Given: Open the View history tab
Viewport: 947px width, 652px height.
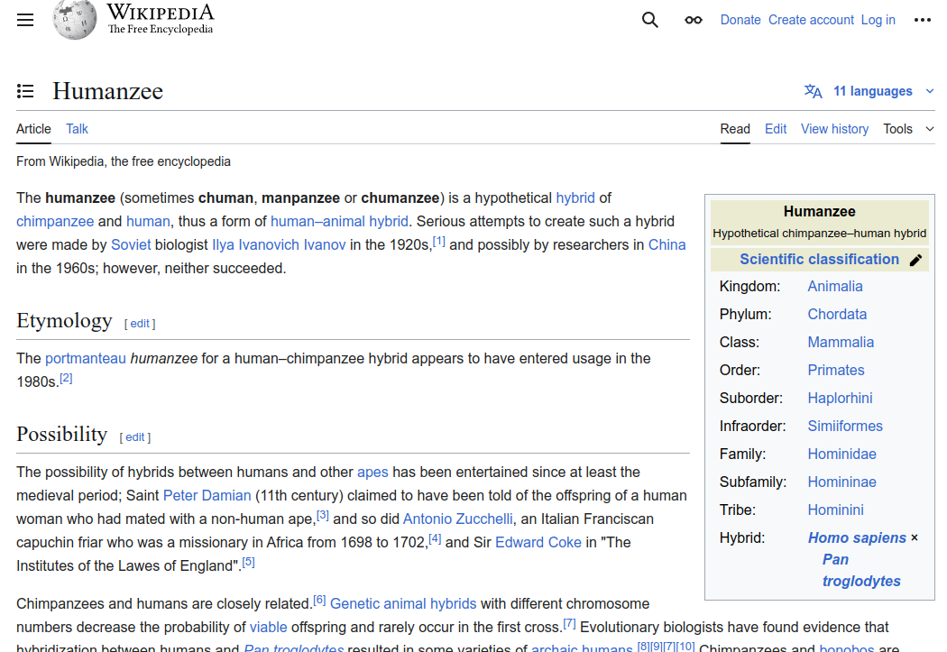Looking at the screenshot, I should (x=834, y=129).
